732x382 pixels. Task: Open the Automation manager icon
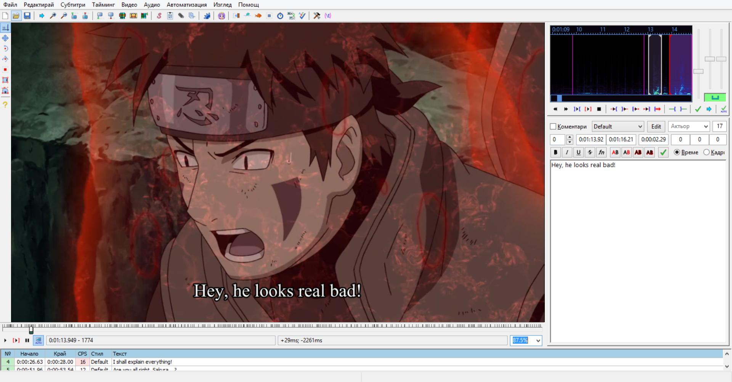(207, 16)
